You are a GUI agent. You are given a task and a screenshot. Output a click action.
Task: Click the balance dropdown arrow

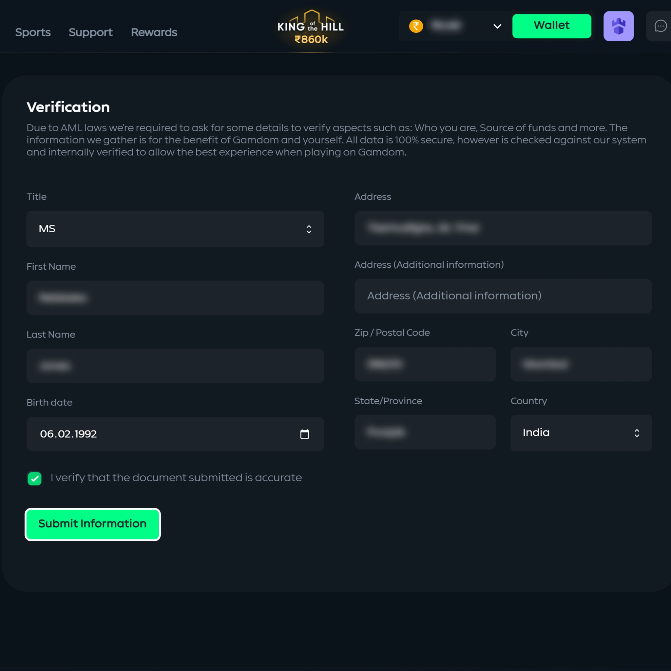click(x=497, y=26)
